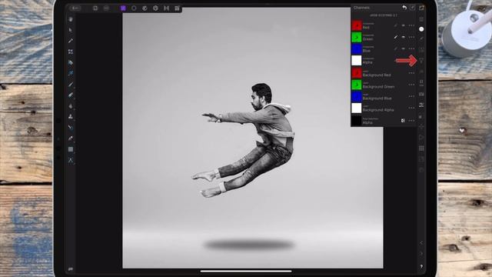The image size is (492, 277).
Task: Select the Move arrow tool
Action: point(71,30)
